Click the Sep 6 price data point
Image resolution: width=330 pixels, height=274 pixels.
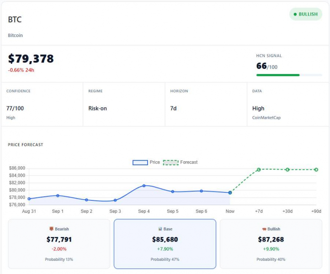pos(202,191)
